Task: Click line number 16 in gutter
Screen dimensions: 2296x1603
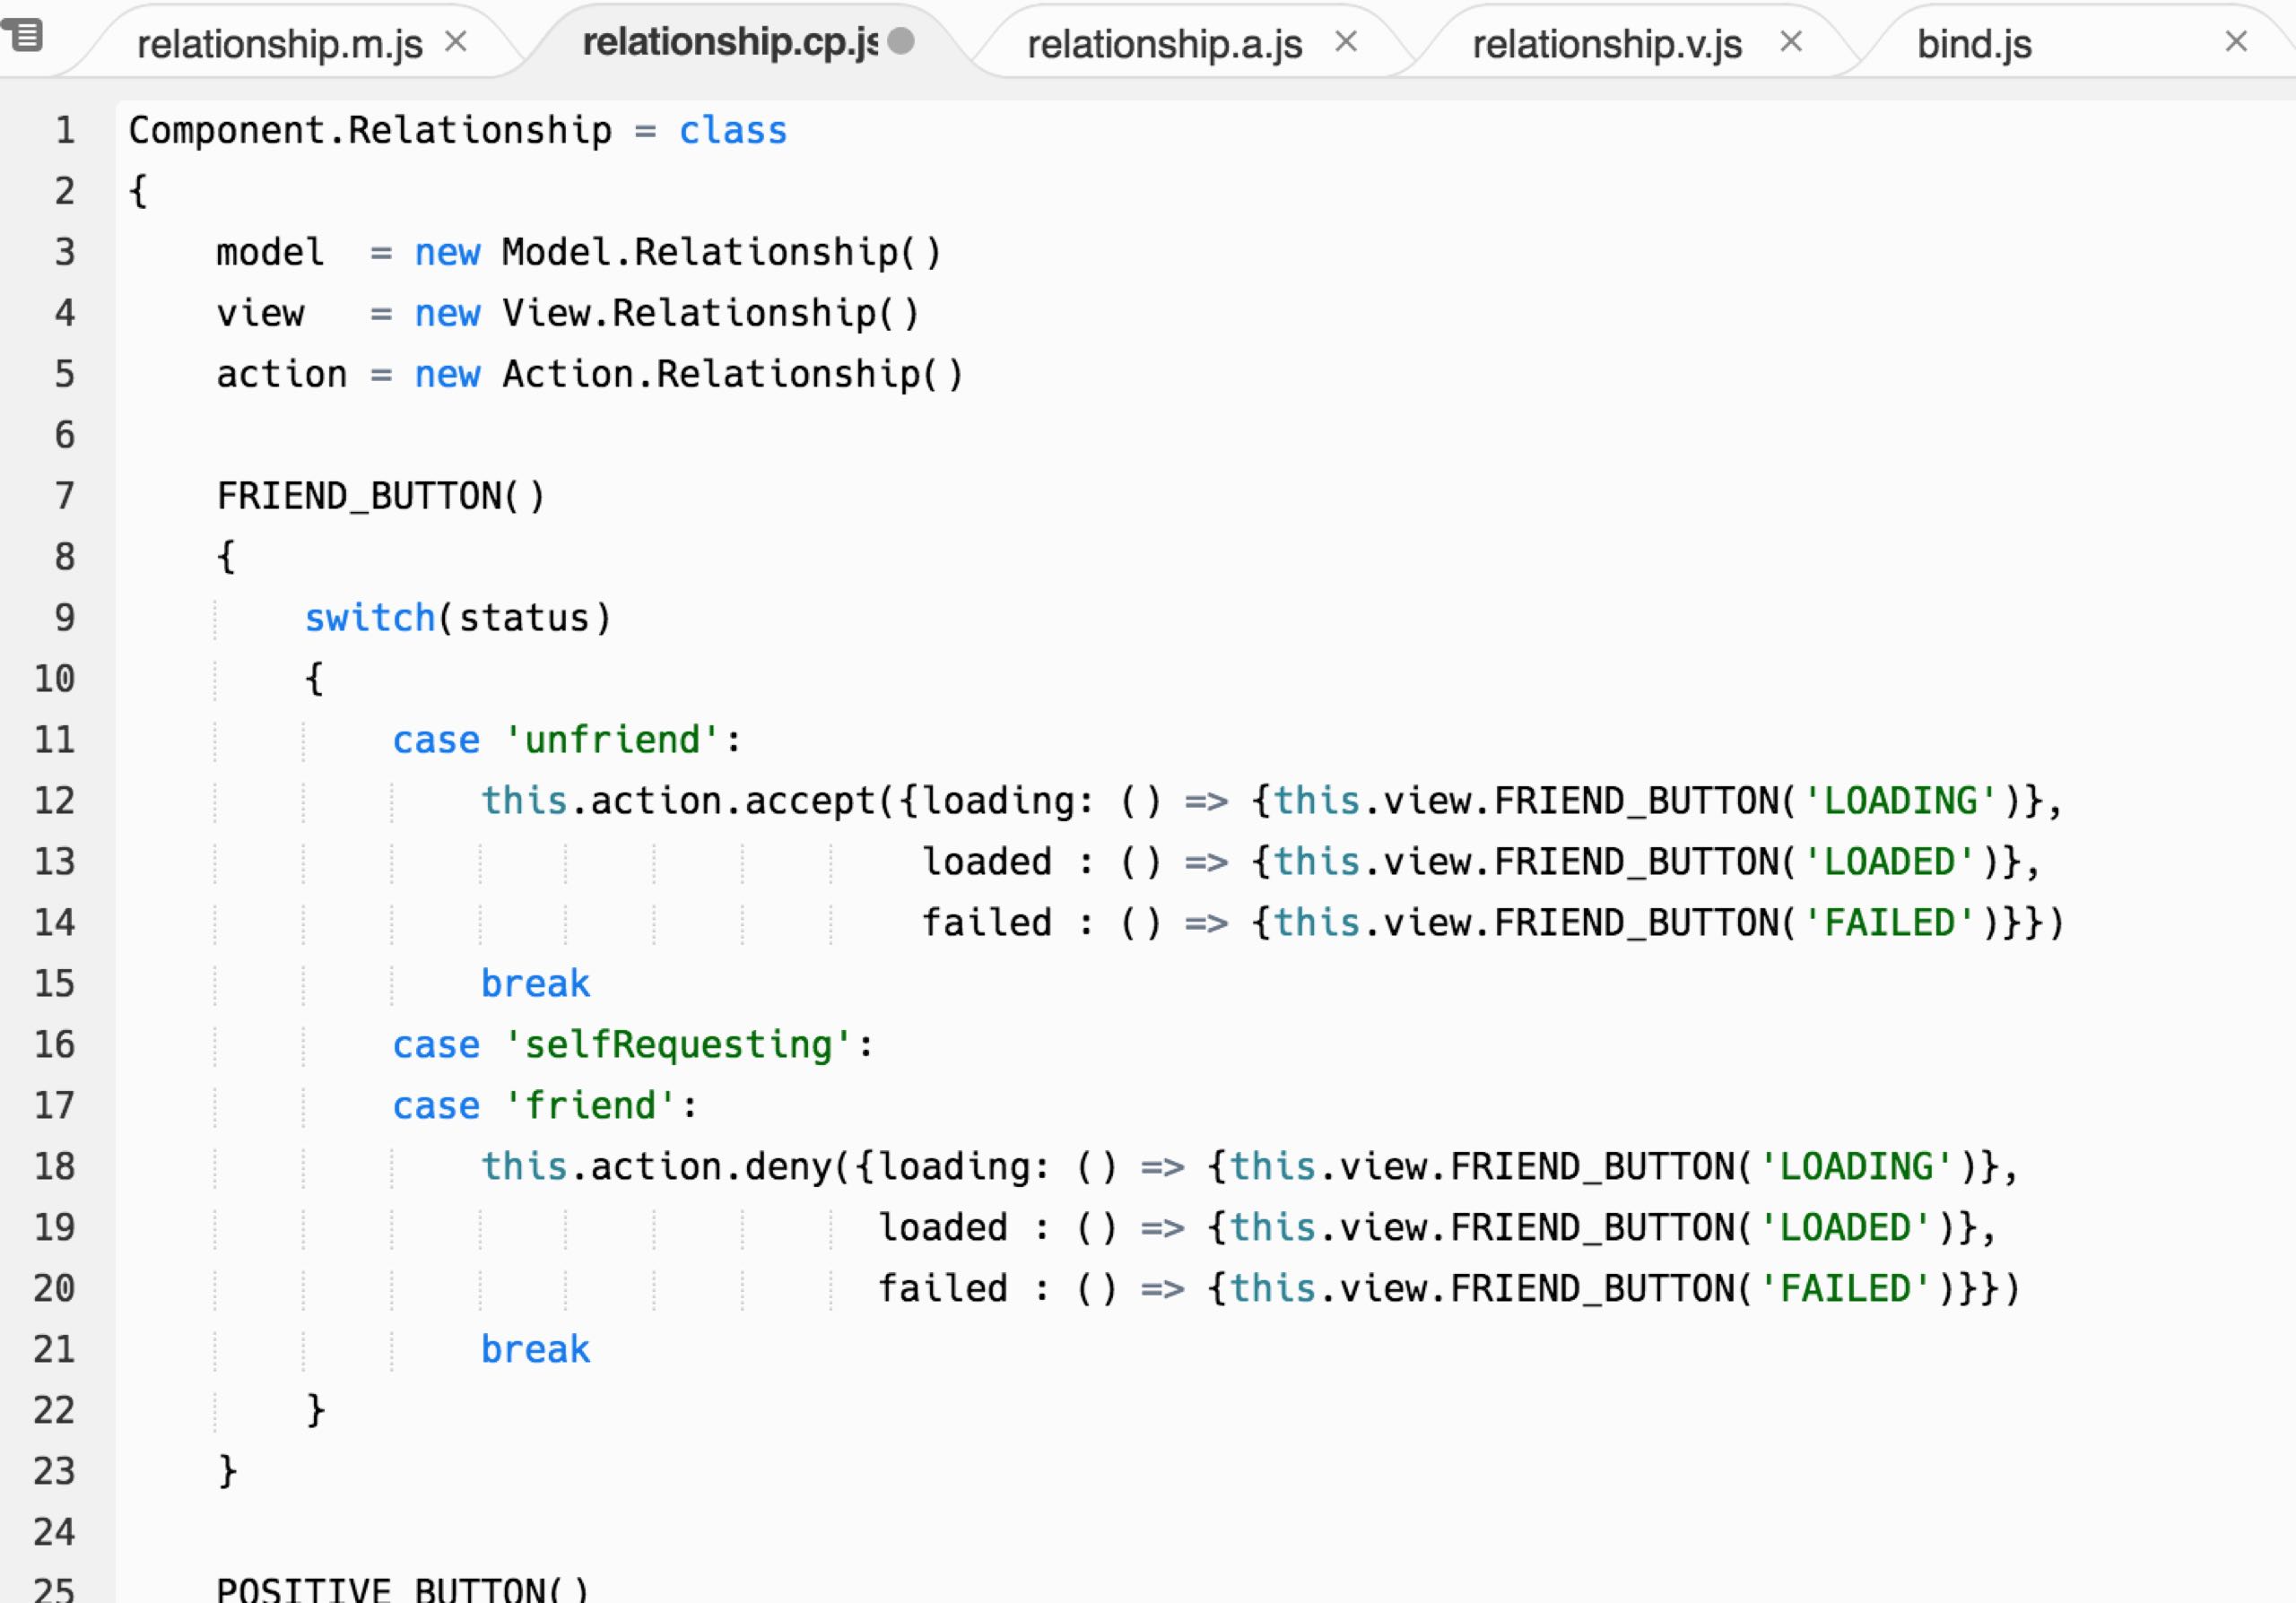Action: click(54, 1044)
